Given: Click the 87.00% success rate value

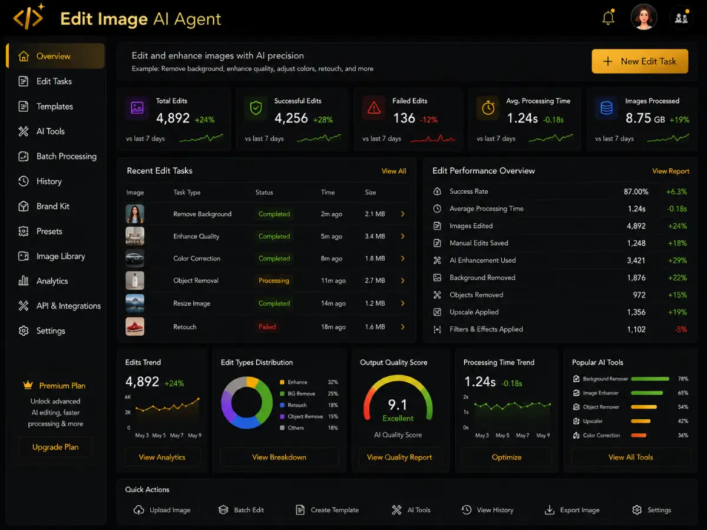Looking at the screenshot, I should click(636, 192).
